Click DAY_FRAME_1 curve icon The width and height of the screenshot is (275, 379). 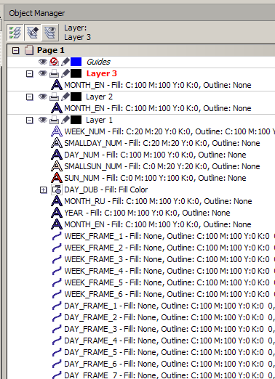pyautogui.click(x=57, y=306)
